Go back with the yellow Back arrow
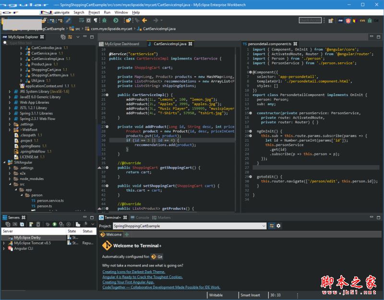384x300 pixels. (144, 20)
